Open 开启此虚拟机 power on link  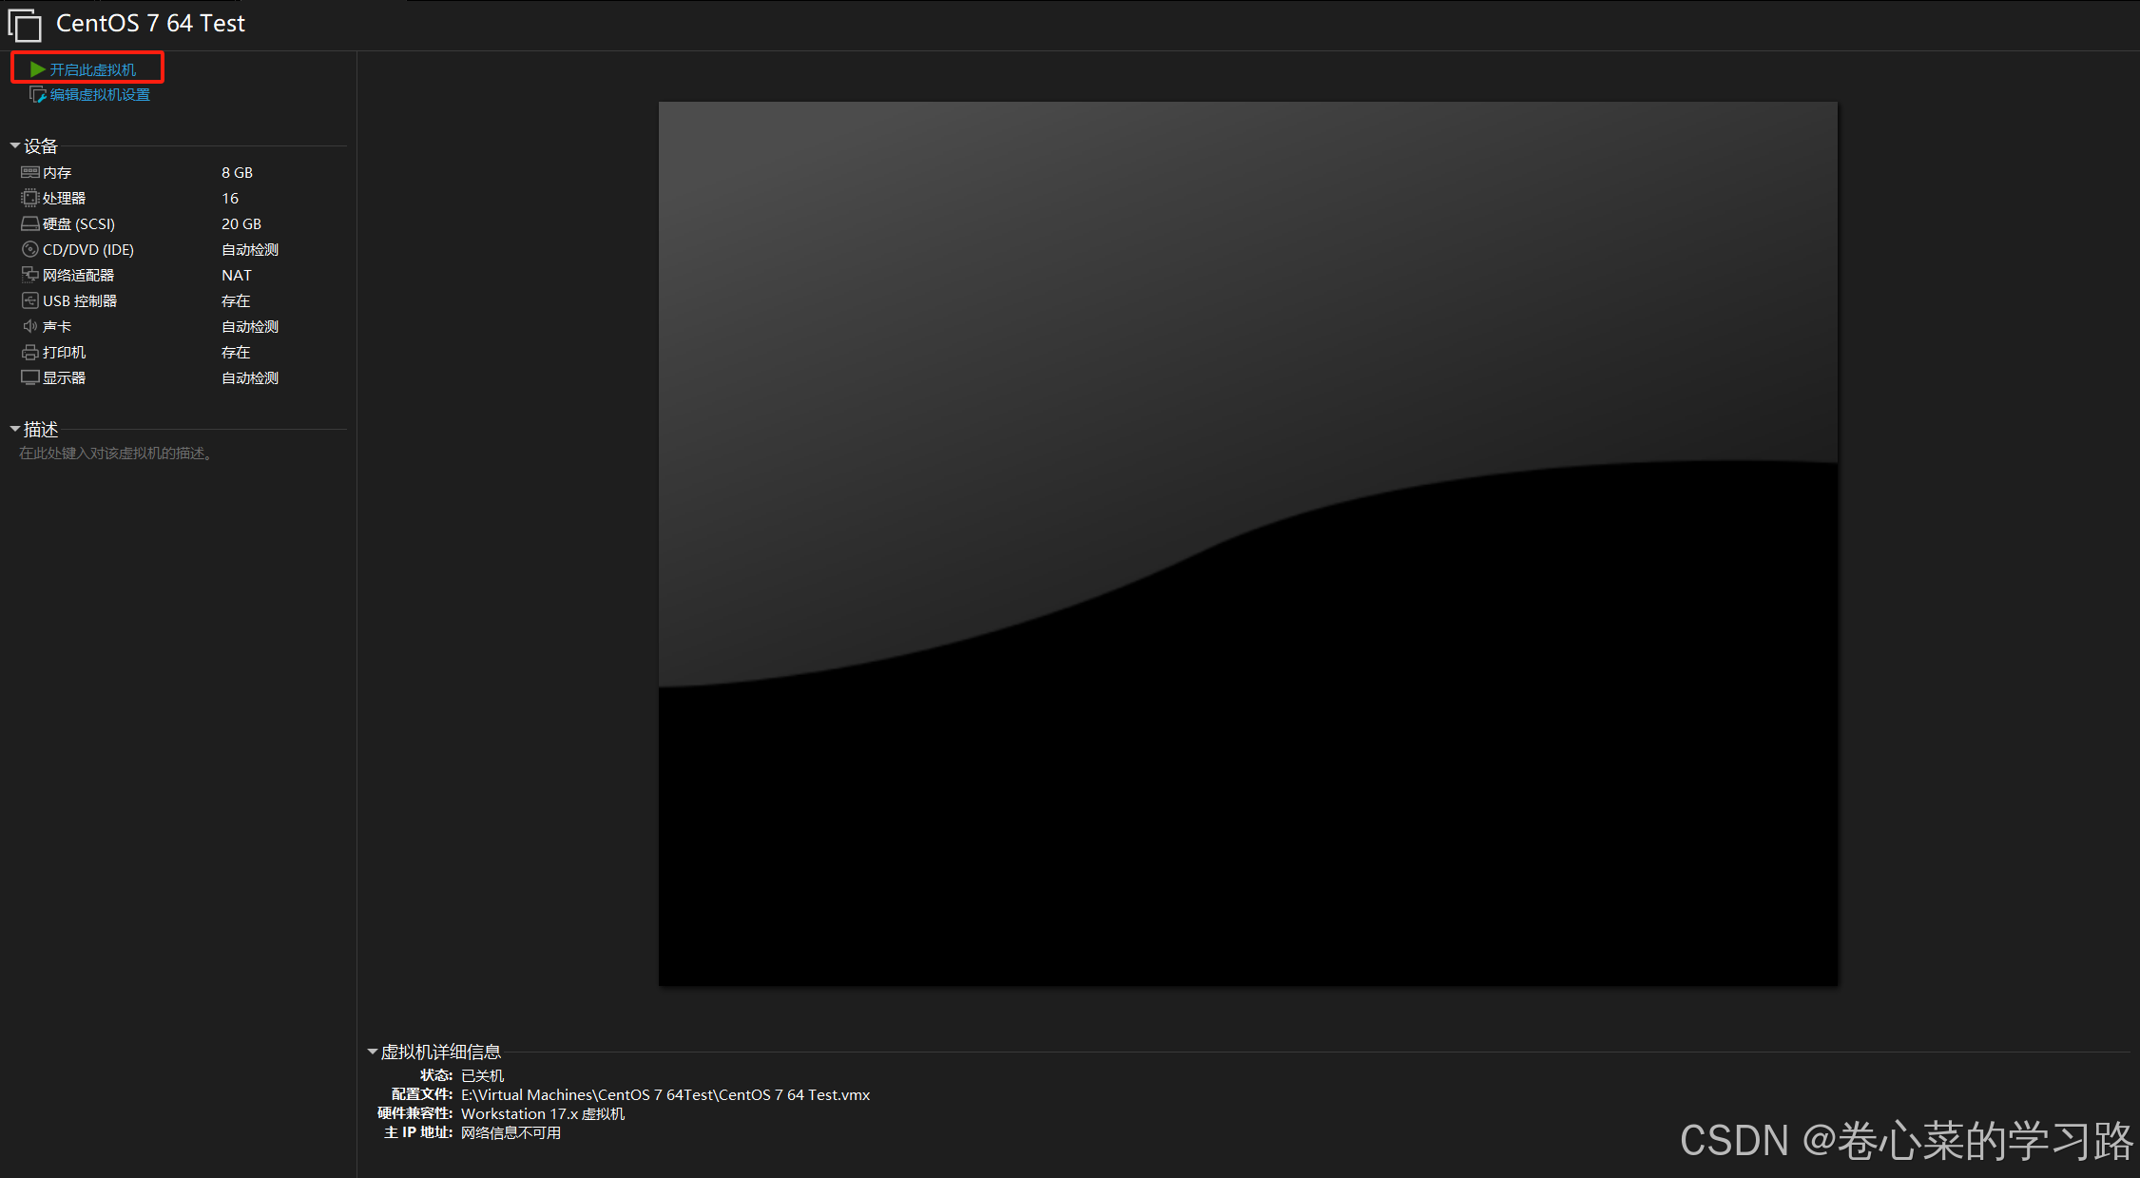pyautogui.click(x=93, y=69)
